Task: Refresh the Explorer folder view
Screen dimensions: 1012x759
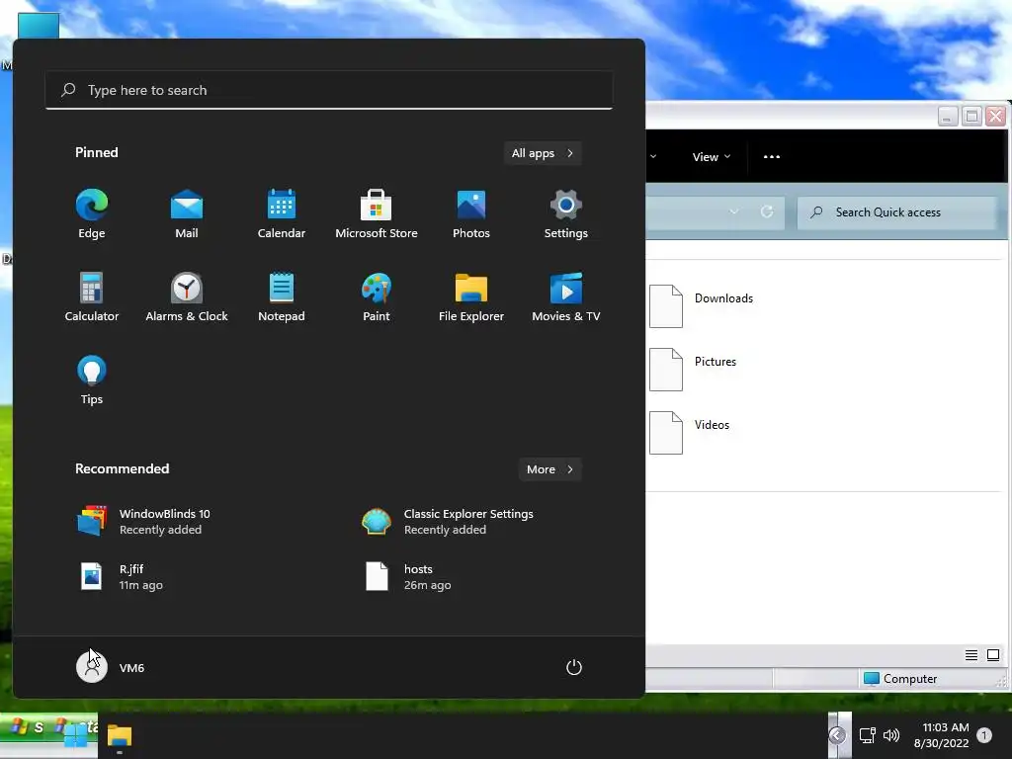Action: click(767, 211)
